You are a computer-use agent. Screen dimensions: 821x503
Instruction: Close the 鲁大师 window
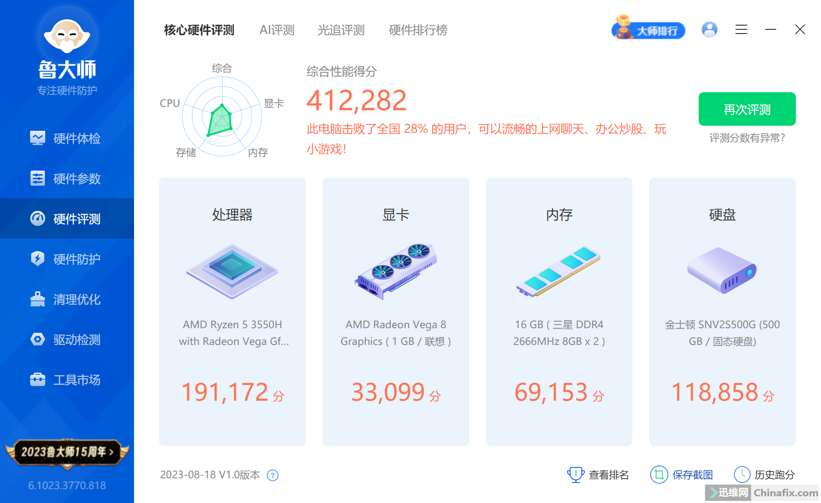800,29
